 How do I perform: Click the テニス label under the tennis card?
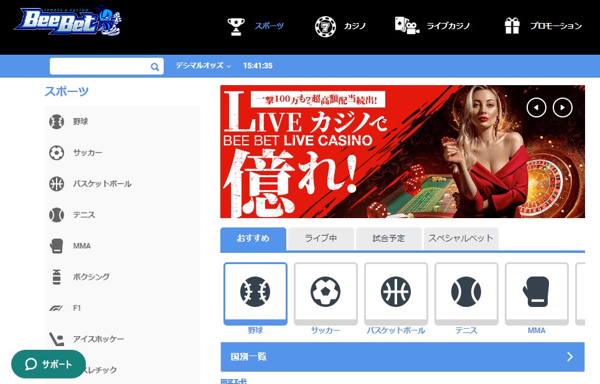466,331
